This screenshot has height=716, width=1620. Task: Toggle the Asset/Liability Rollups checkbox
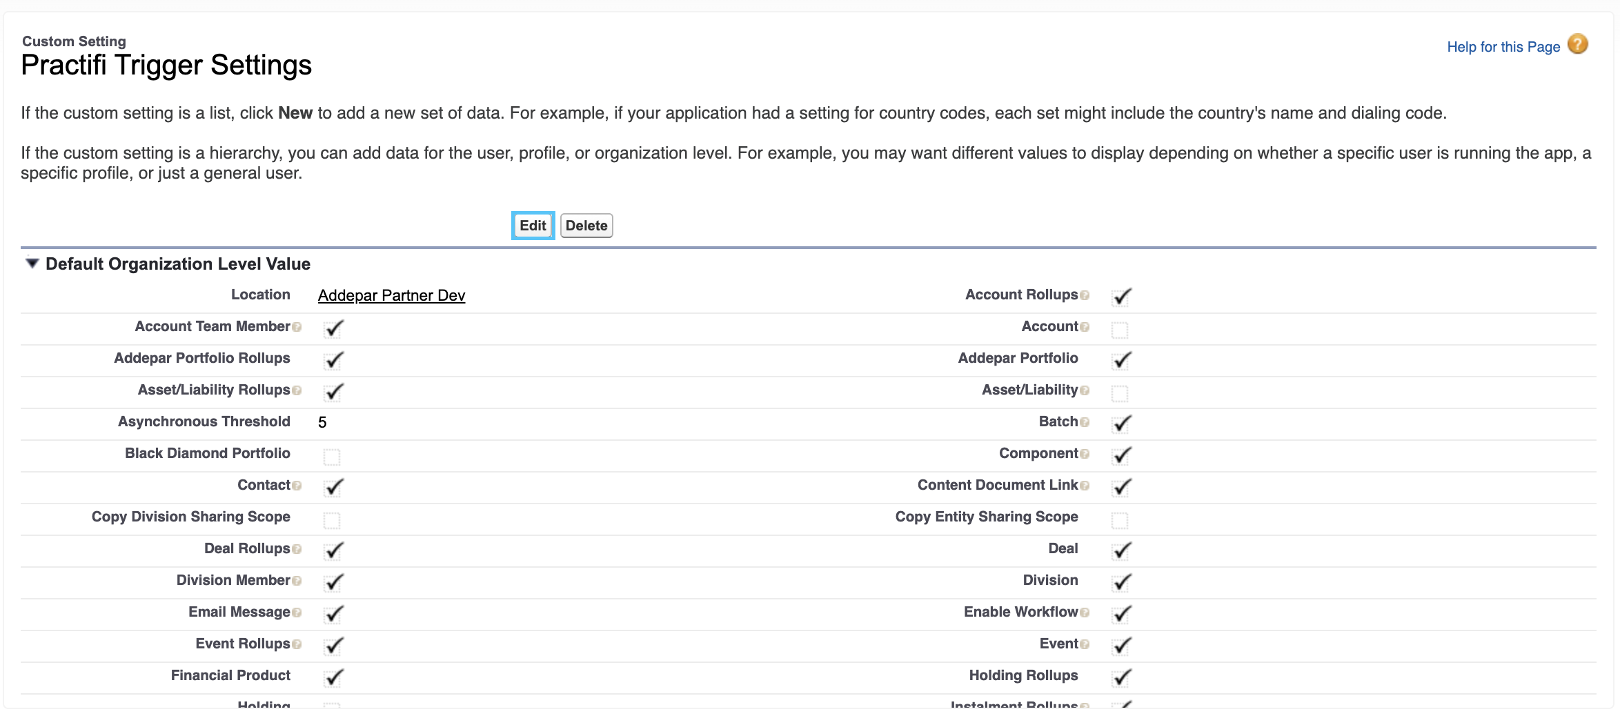click(333, 392)
